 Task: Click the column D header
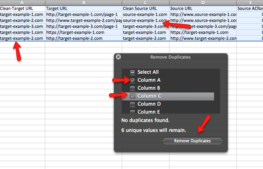point(203,2)
